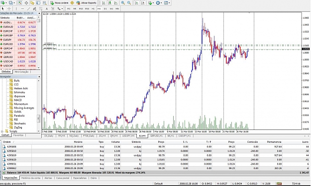Switch timeframe to M15
311x186 pixels.
[x=81, y=9]
